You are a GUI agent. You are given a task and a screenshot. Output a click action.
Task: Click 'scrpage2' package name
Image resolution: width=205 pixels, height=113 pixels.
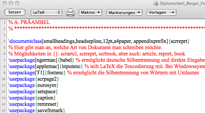pos(47,79)
